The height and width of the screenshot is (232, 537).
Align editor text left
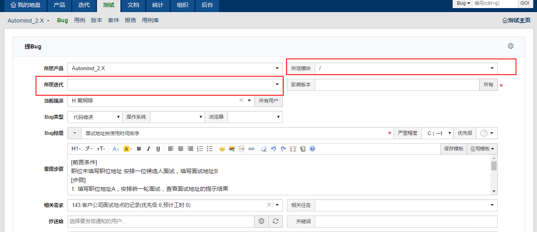point(171,149)
